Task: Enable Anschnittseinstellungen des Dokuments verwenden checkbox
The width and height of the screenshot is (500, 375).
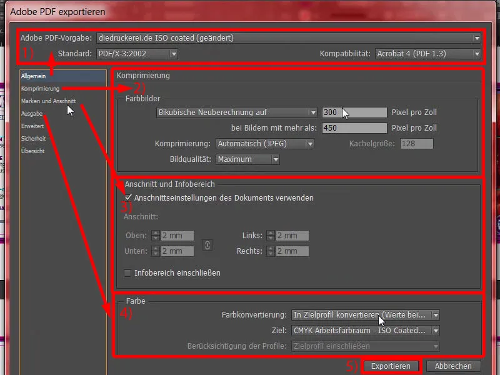Action: (127, 197)
